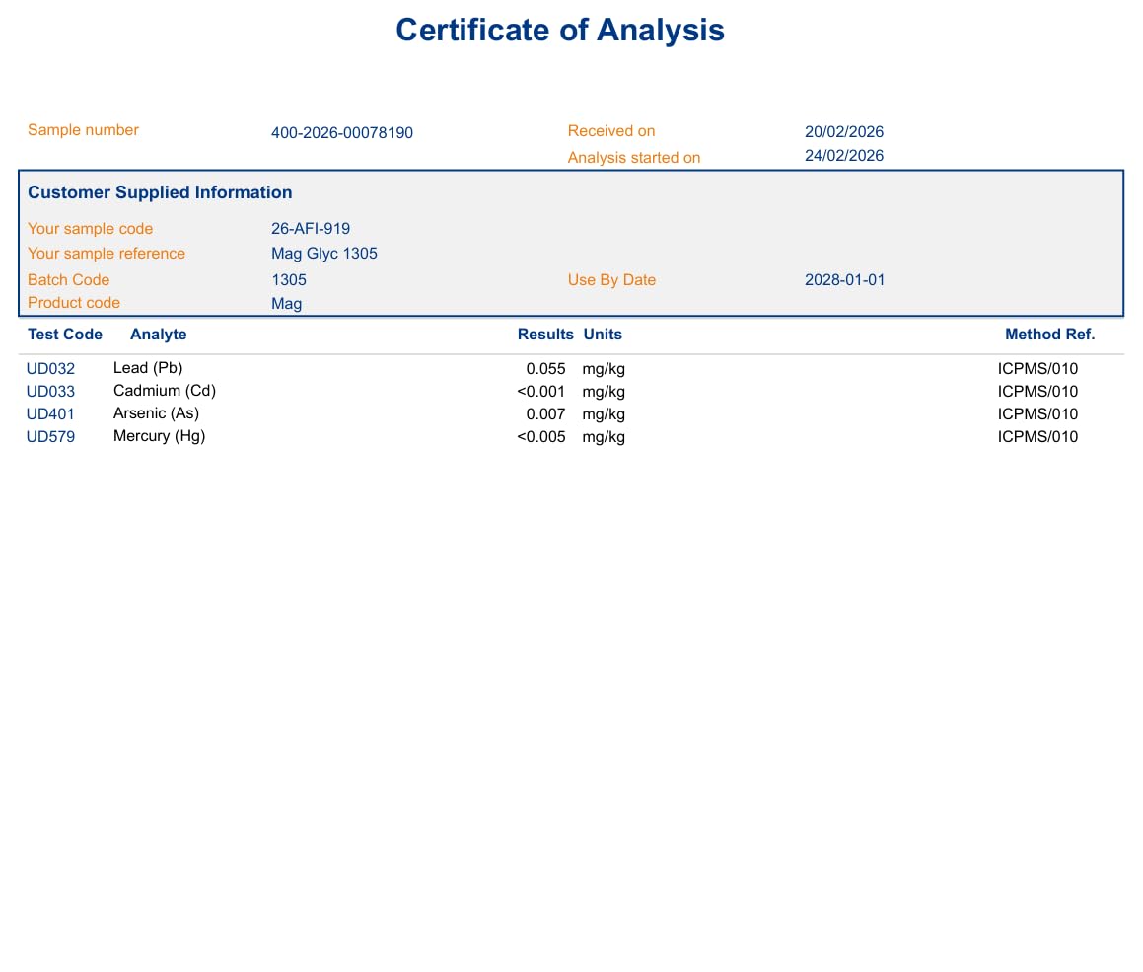Click the Batch Code value 1305
This screenshot has height=972, width=1143.
coord(288,280)
